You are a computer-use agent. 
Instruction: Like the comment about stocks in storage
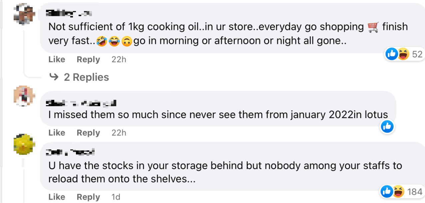(x=56, y=197)
